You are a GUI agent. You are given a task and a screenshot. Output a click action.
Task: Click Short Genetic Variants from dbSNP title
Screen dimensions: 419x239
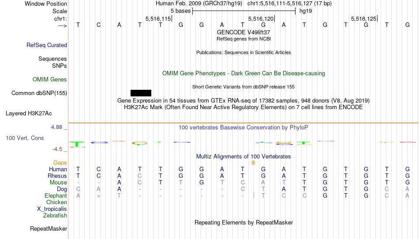[243, 87]
